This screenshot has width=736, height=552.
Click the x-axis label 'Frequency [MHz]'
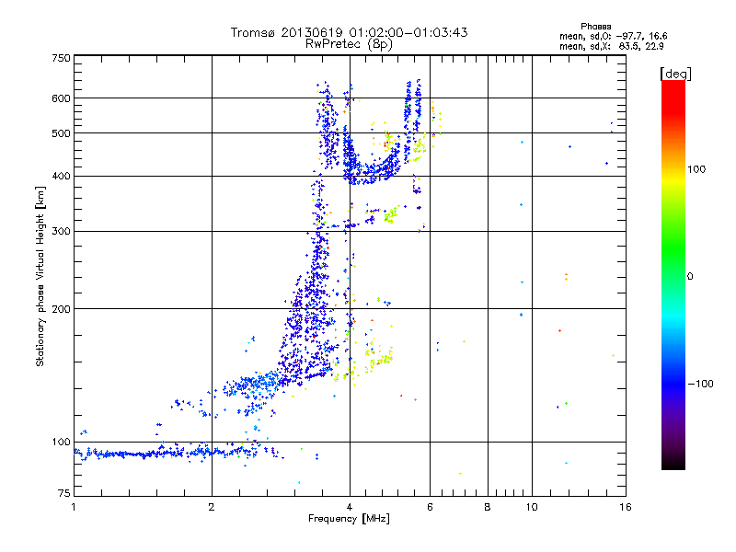pyautogui.click(x=349, y=519)
